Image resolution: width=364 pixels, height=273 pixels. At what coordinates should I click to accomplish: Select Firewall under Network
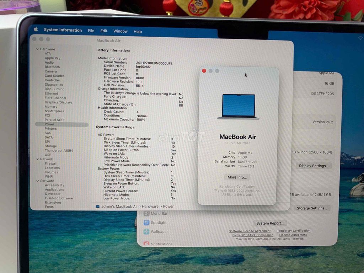[50, 164]
